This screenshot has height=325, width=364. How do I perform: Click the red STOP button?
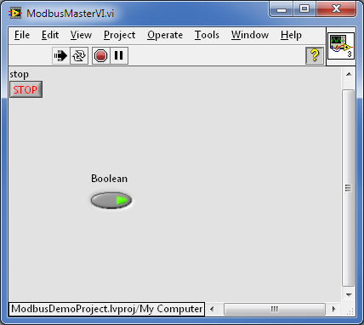(26, 89)
